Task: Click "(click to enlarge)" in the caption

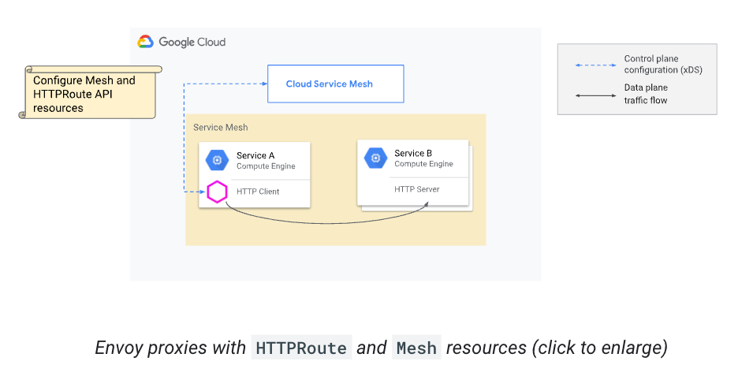Action: [600, 347]
